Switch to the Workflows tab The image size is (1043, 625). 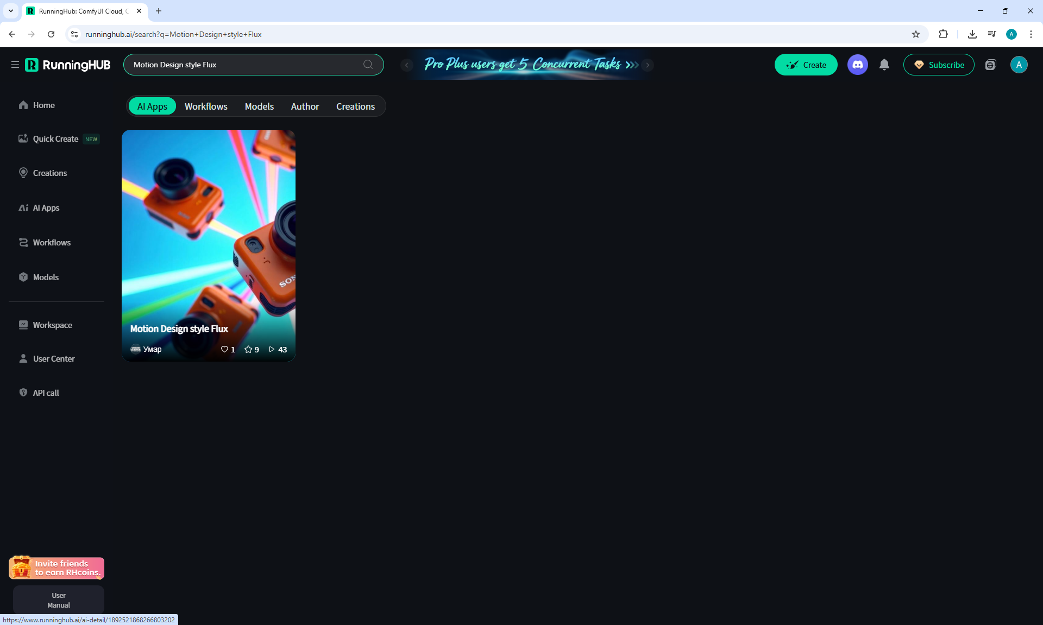[206, 106]
